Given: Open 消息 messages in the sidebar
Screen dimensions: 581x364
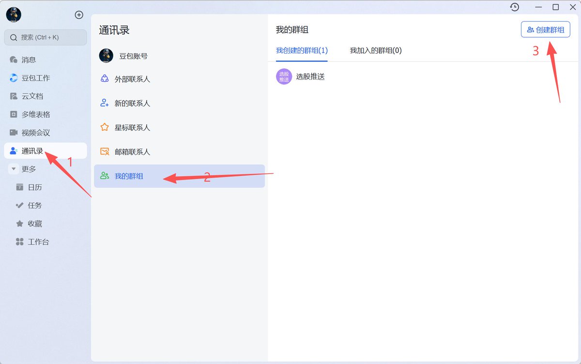Looking at the screenshot, I should (46, 60).
